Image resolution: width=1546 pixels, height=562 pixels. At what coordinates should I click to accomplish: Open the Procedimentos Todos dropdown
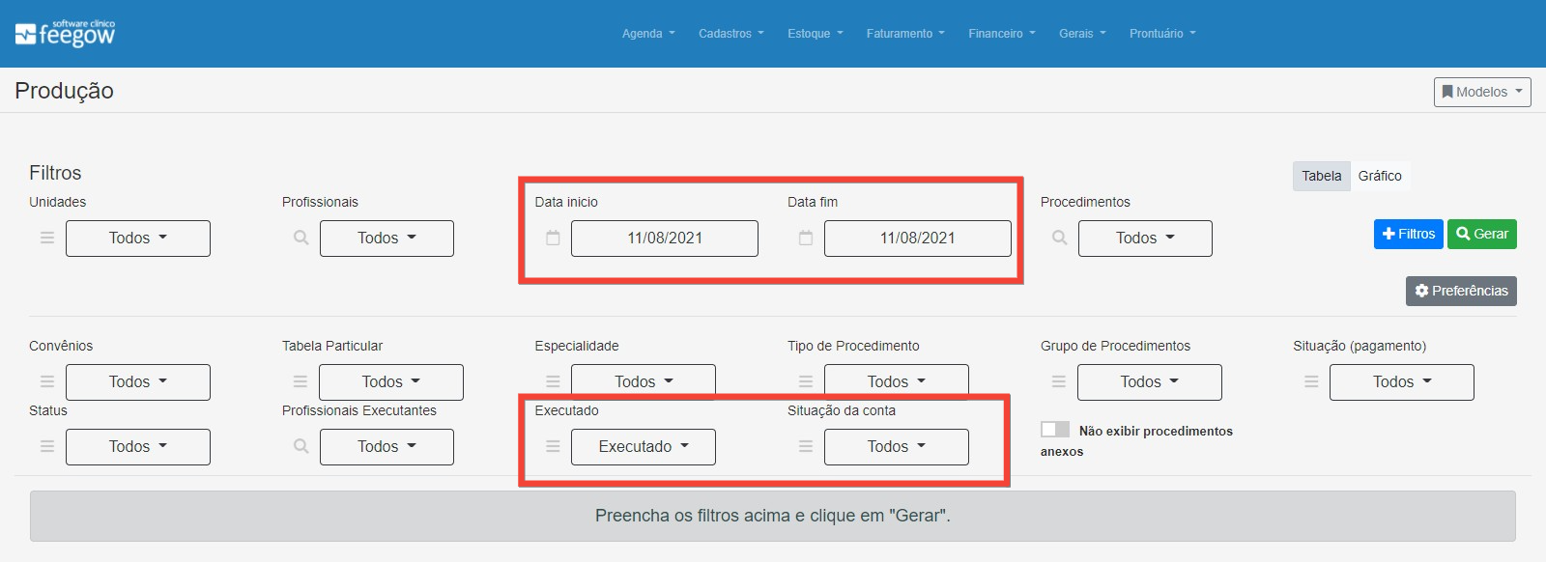click(1145, 239)
